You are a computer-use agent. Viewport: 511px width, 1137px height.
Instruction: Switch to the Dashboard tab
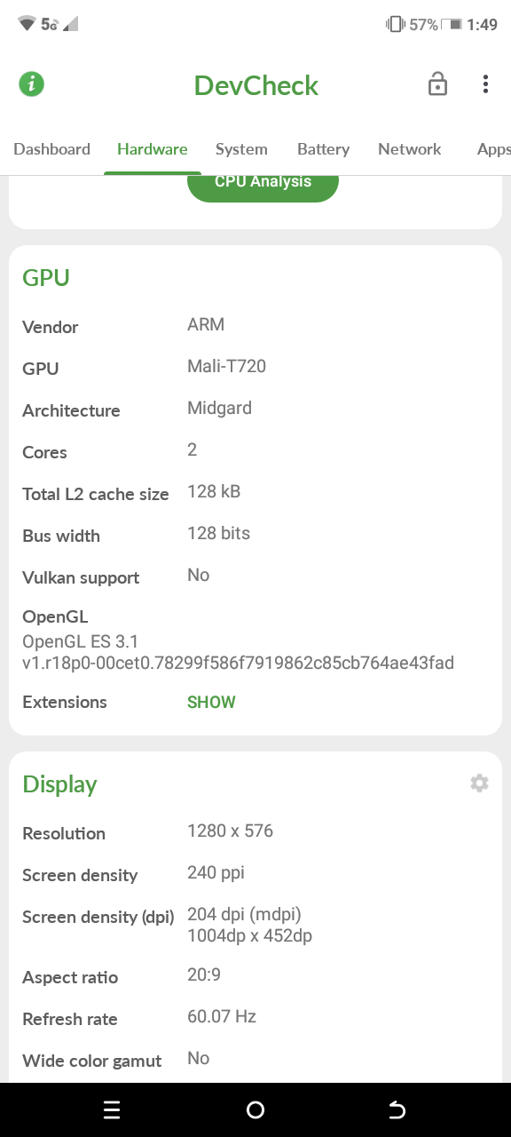point(51,149)
